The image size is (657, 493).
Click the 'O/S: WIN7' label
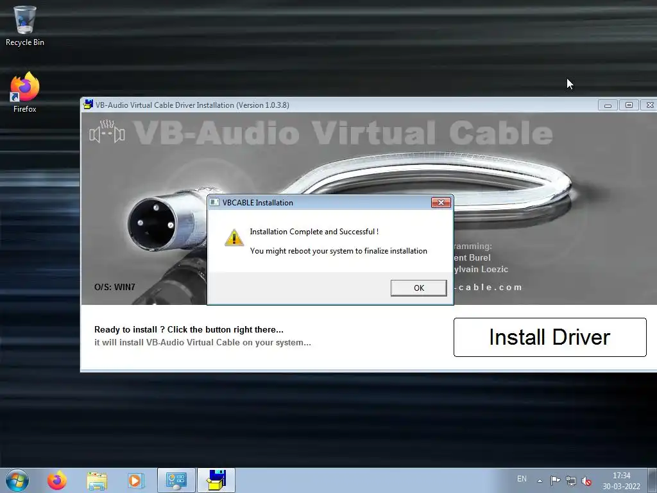[x=115, y=287]
